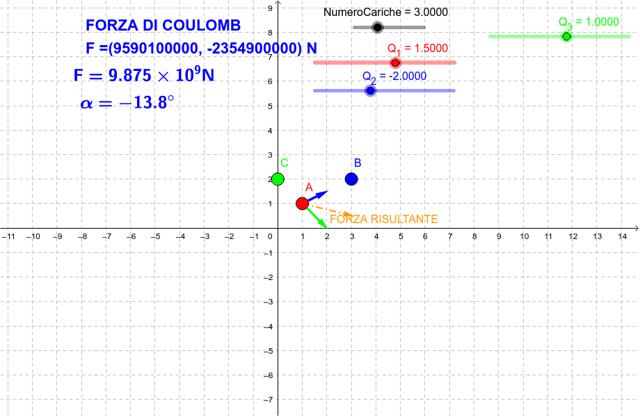Click the point label A

(309, 188)
